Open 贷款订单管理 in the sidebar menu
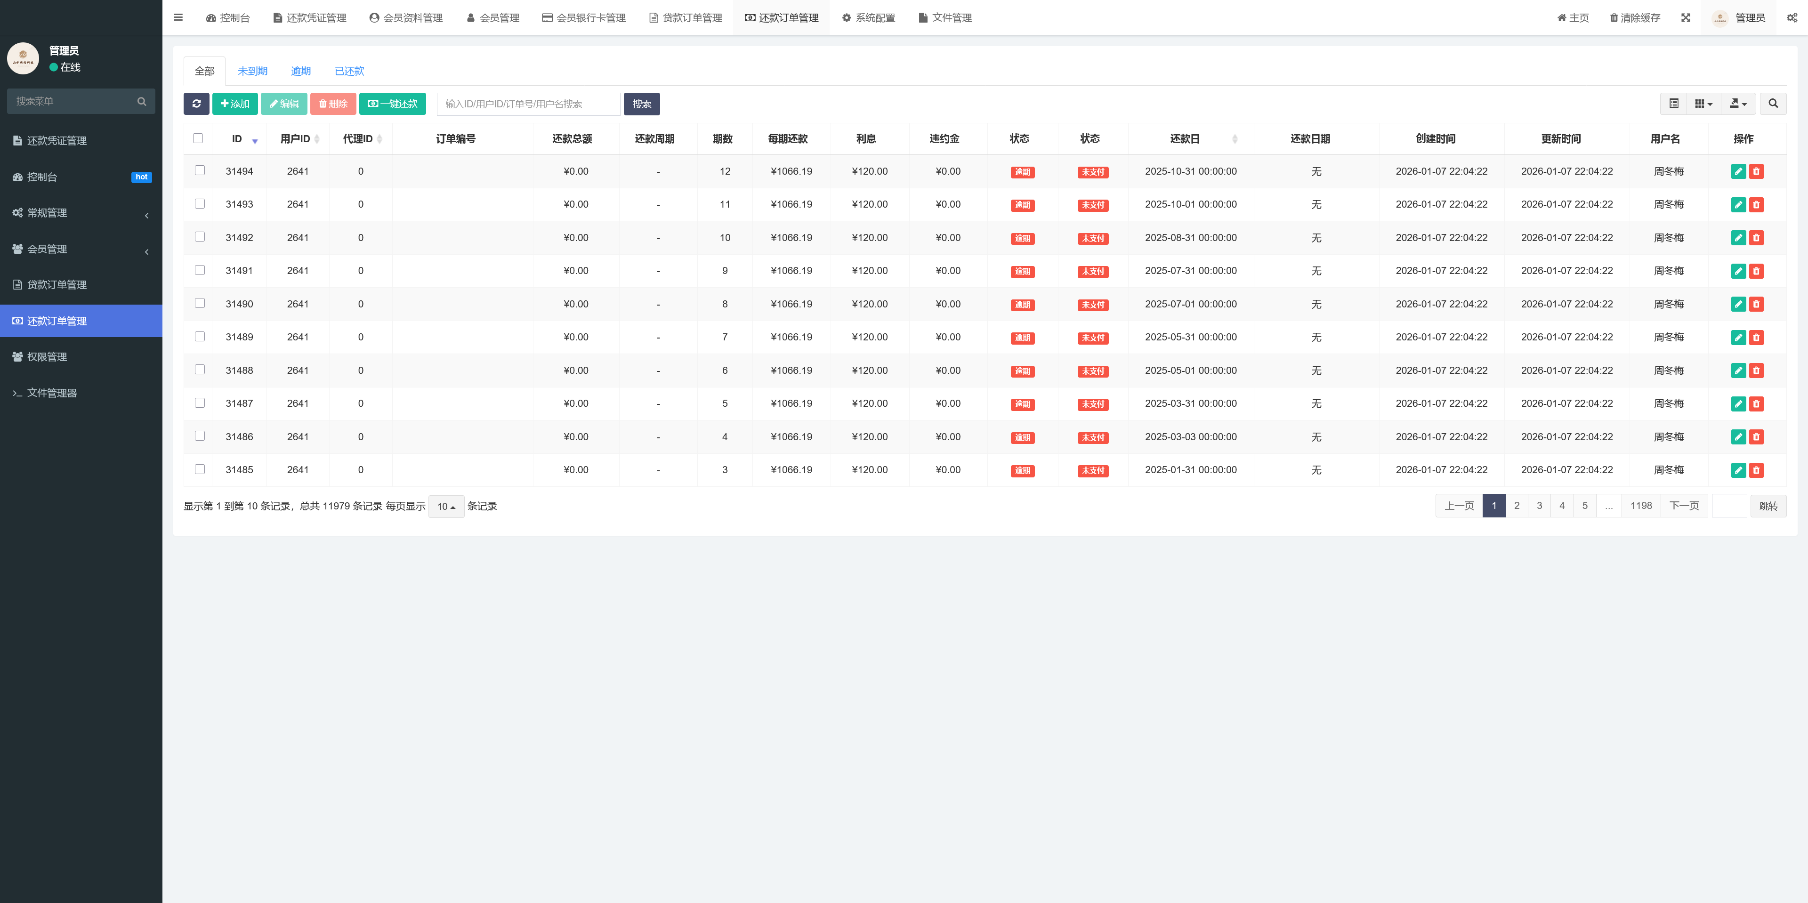The height and width of the screenshot is (903, 1808). tap(57, 285)
